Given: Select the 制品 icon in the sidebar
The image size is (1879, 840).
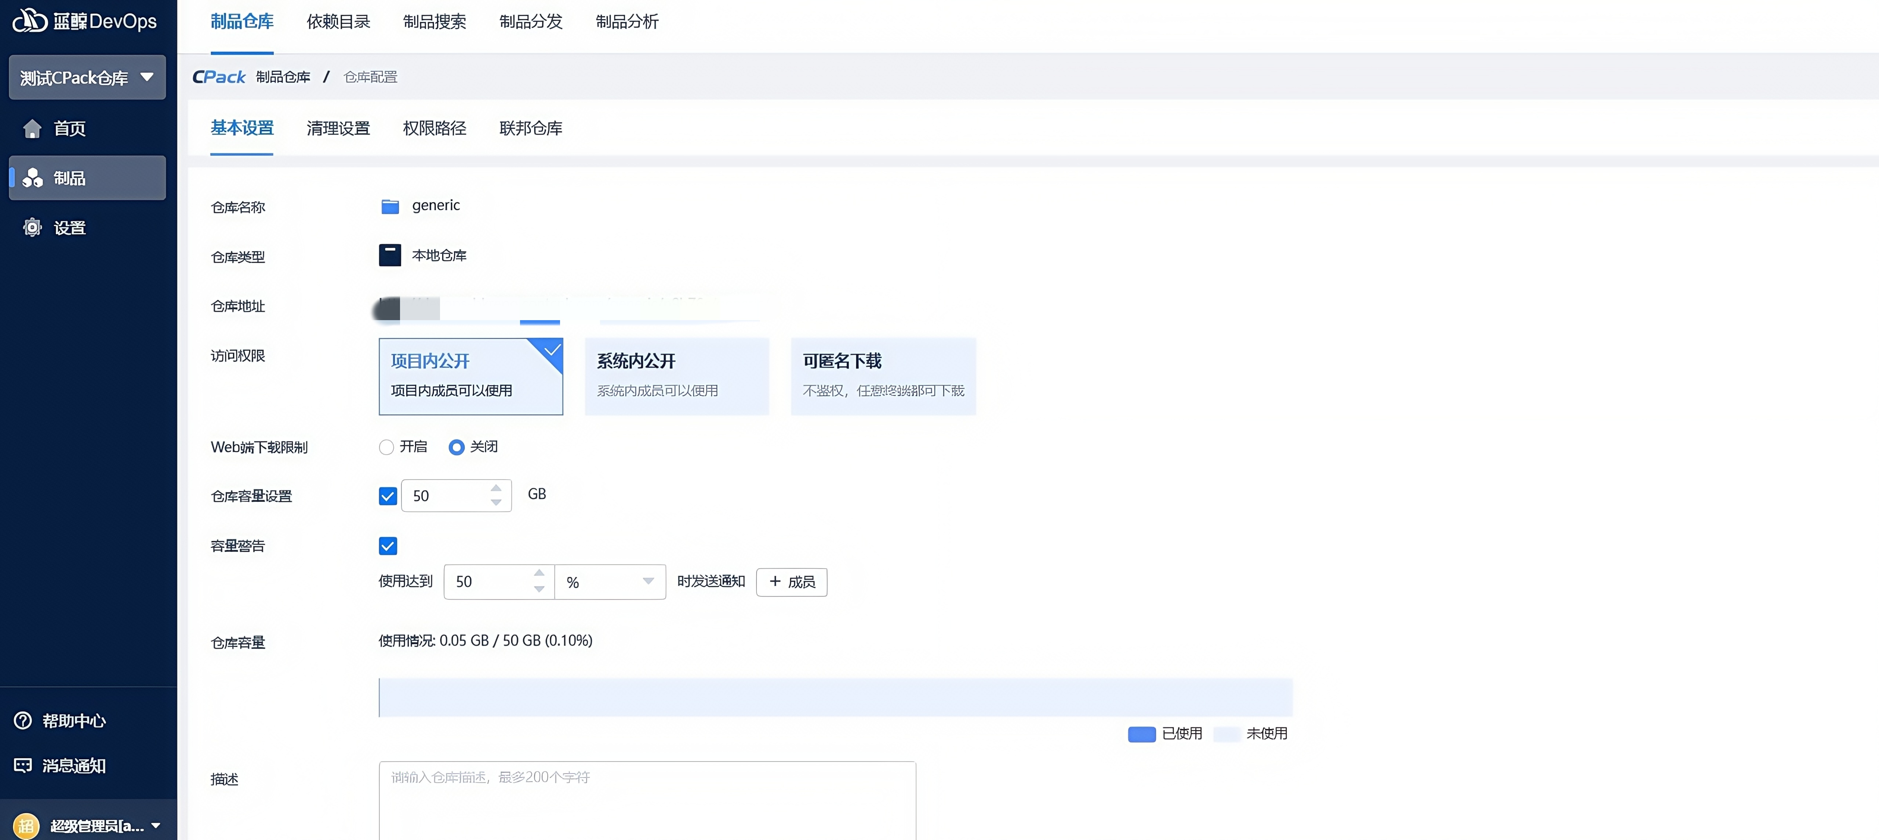Looking at the screenshot, I should click(x=32, y=178).
